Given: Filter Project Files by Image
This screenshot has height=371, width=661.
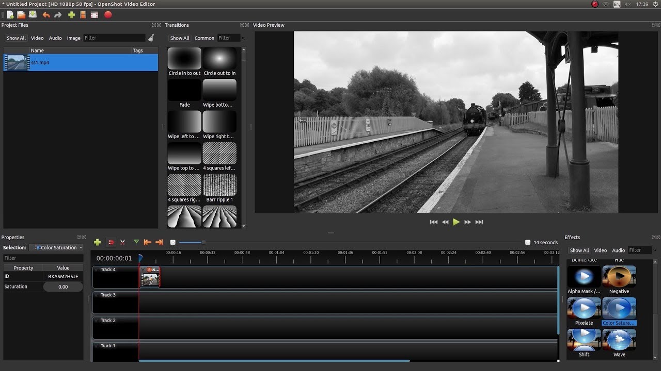Looking at the screenshot, I should (x=74, y=38).
